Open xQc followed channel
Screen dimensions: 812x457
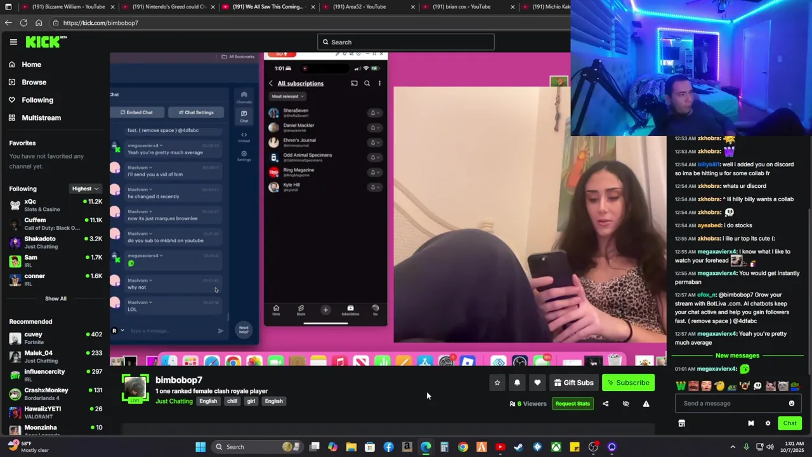click(x=56, y=205)
